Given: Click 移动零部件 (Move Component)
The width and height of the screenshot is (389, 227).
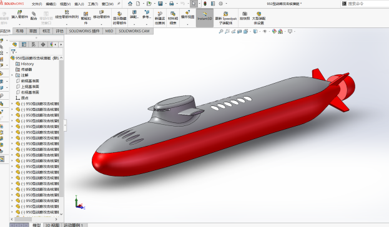Looking at the screenshot, I should tap(101, 14).
